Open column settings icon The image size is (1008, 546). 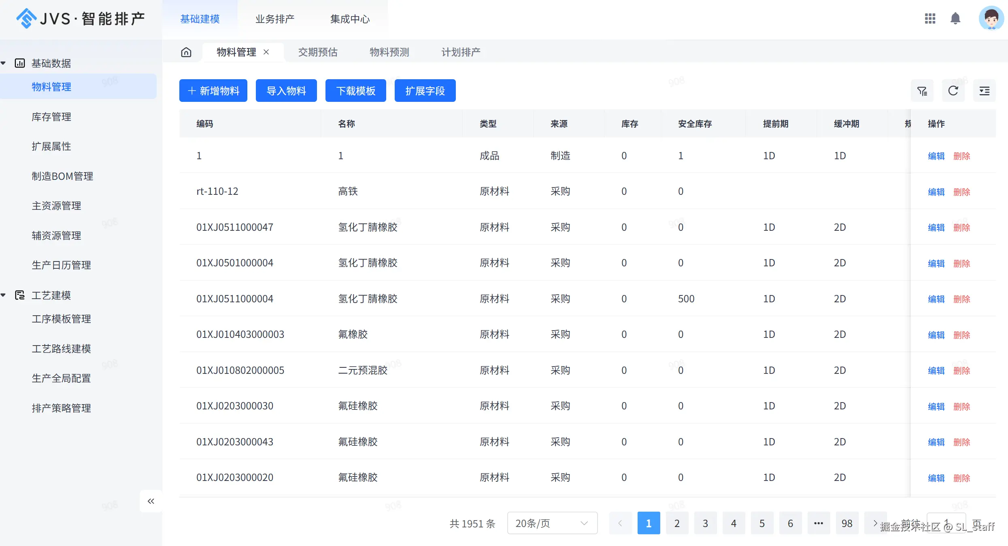985,91
